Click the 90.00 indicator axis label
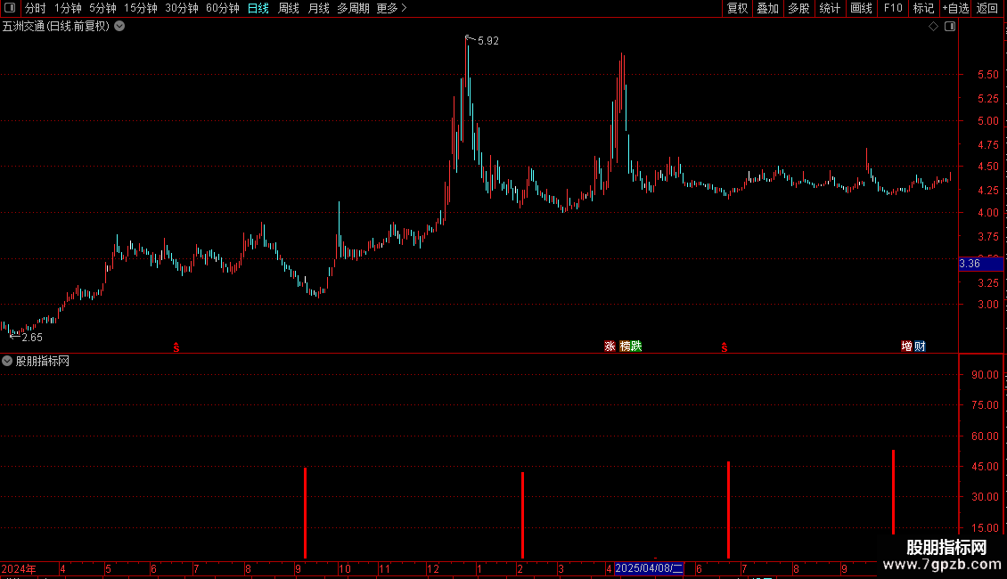Image resolution: width=1007 pixels, height=579 pixels. [985, 375]
